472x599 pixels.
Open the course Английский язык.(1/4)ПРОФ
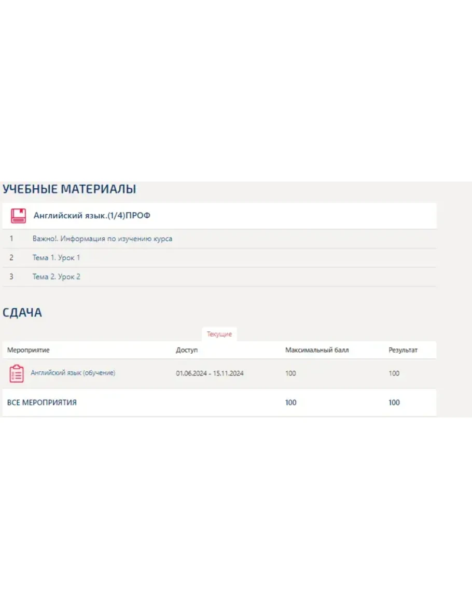(92, 215)
